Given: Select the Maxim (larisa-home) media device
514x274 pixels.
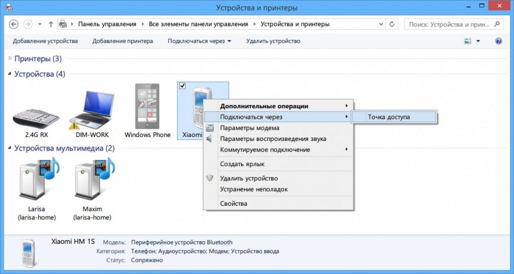Looking at the screenshot, I should point(92,189).
